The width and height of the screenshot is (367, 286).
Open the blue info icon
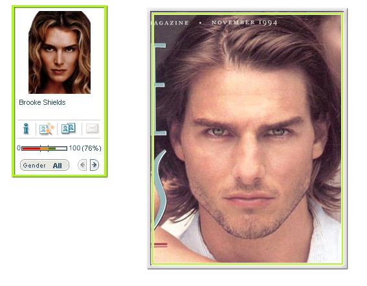26,129
